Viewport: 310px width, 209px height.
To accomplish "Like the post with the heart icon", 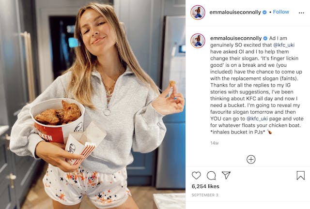I will [196, 176].
